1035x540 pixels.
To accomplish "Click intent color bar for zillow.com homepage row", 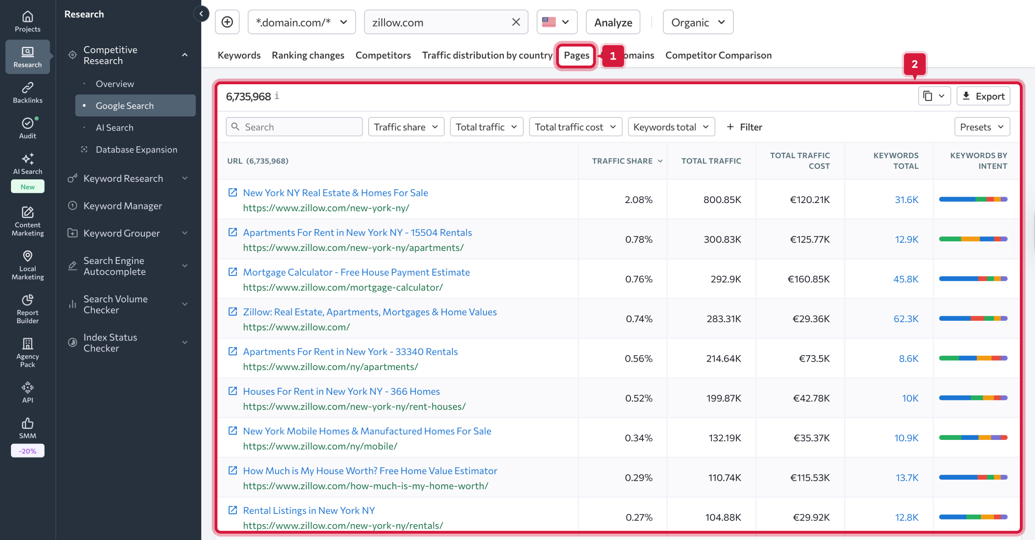I will pos(973,319).
